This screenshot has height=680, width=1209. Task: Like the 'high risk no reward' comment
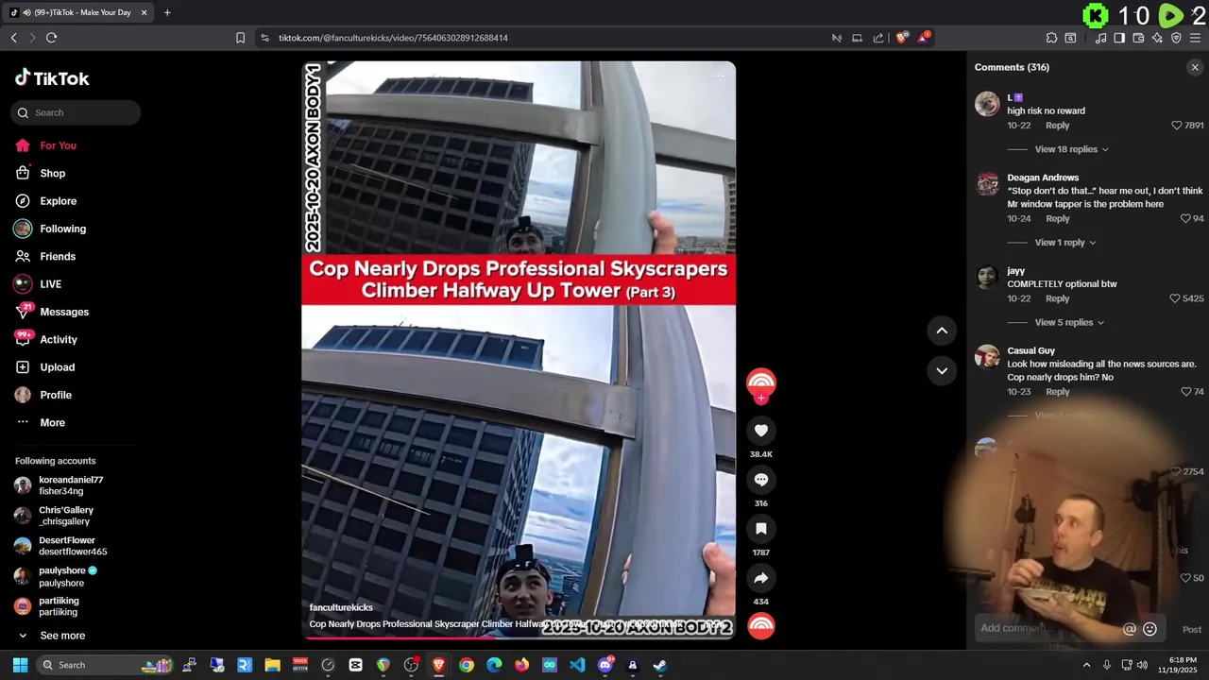click(1177, 126)
